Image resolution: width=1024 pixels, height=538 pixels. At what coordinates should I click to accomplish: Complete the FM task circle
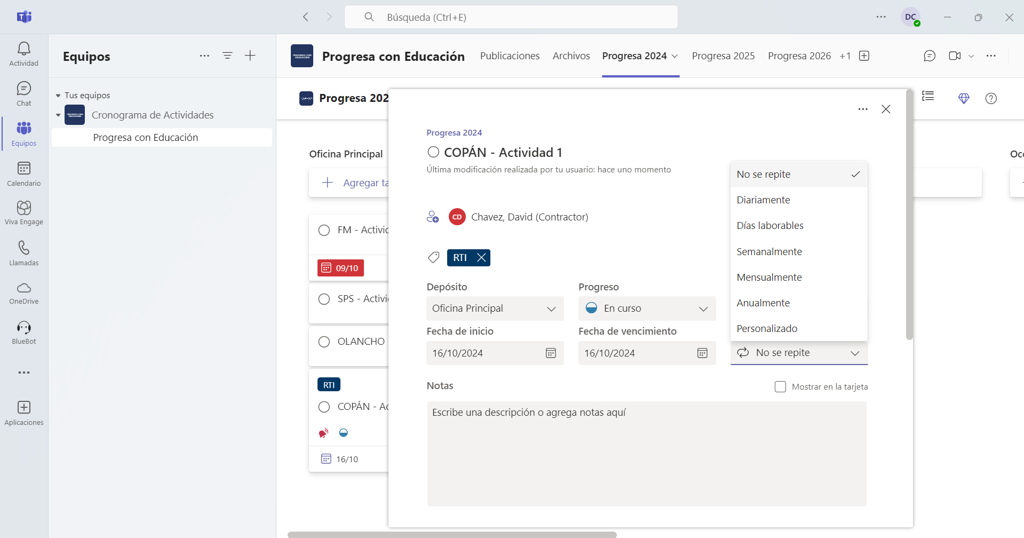tap(324, 230)
